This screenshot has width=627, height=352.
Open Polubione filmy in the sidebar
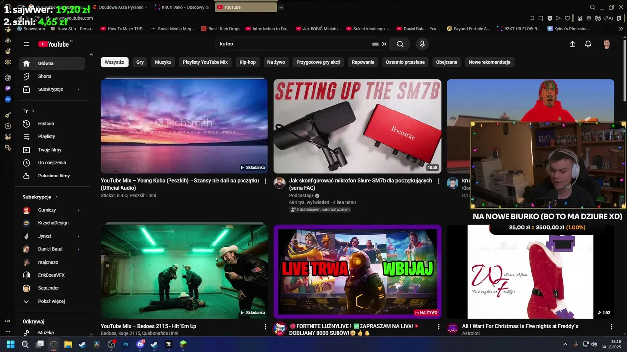pos(52,176)
